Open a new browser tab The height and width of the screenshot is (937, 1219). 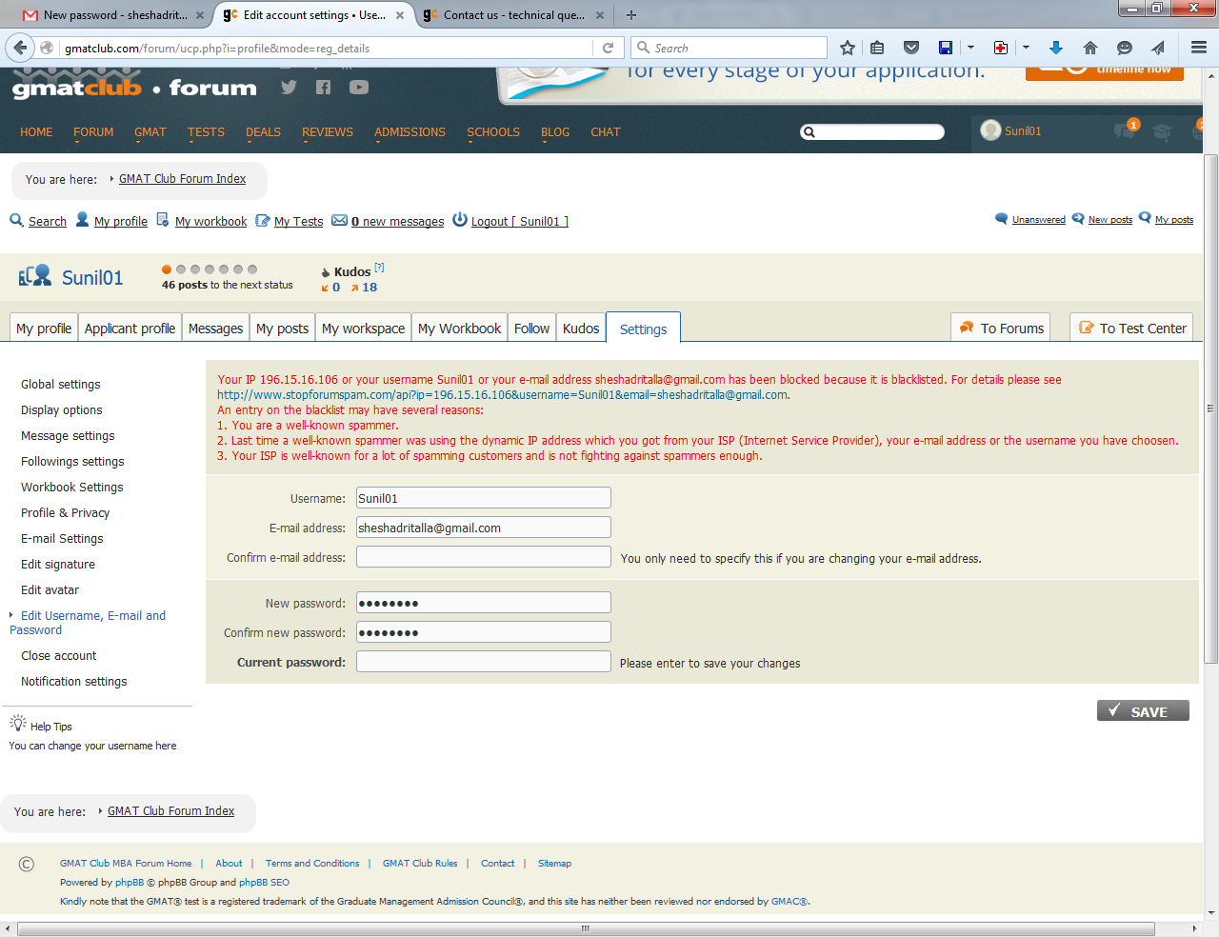631,15
